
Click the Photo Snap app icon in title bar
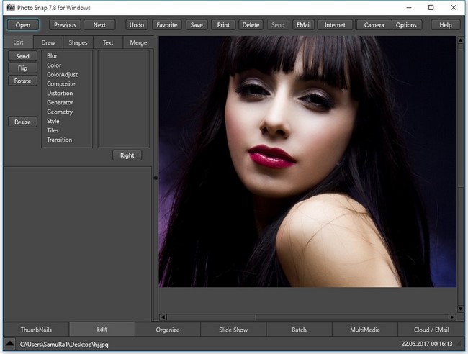click(9, 7)
